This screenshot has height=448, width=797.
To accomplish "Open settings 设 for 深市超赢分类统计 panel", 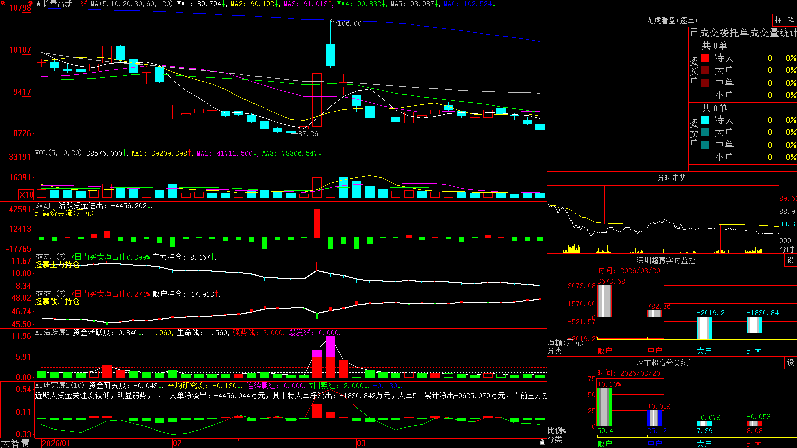I will pos(791,363).
